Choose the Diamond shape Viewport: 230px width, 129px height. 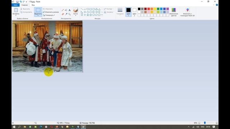click(85, 12)
